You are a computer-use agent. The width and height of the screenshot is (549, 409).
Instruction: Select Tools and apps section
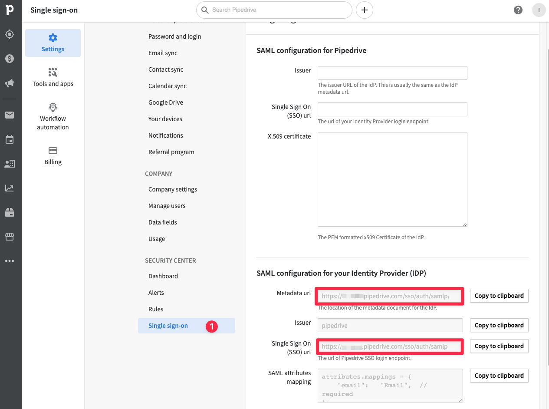coord(53,77)
